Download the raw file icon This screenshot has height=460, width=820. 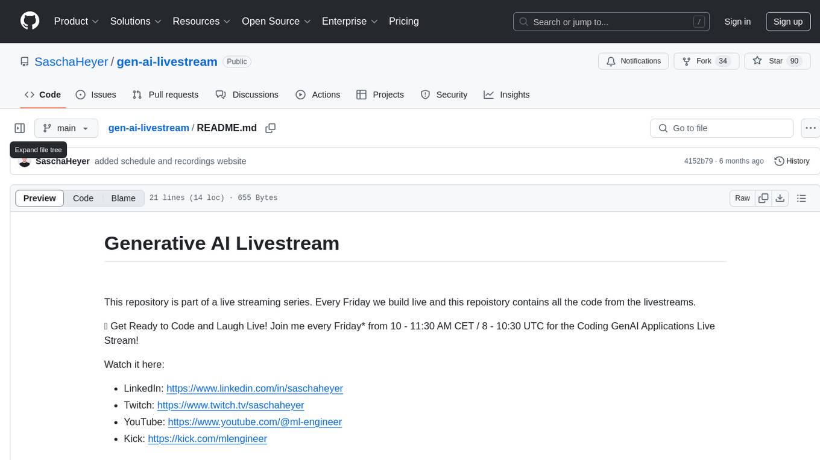pyautogui.click(x=780, y=198)
